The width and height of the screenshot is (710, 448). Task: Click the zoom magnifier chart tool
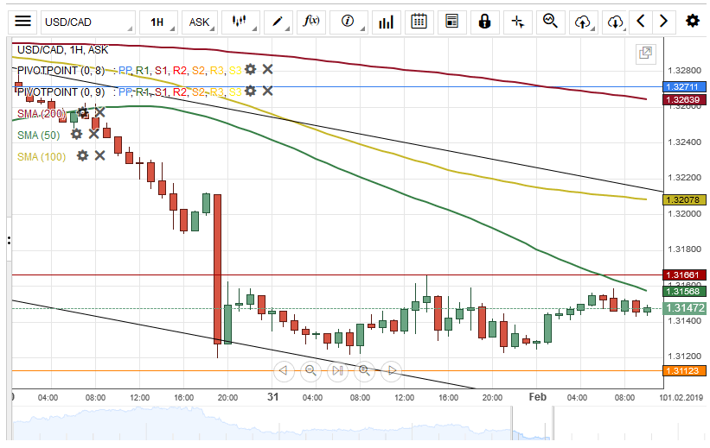pyautogui.click(x=551, y=22)
